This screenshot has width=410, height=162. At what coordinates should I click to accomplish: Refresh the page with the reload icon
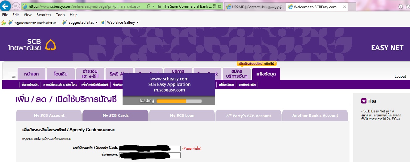(220, 6)
